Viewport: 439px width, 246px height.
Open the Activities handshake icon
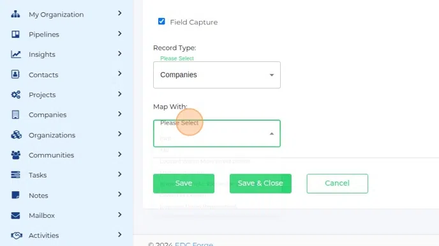(17, 235)
